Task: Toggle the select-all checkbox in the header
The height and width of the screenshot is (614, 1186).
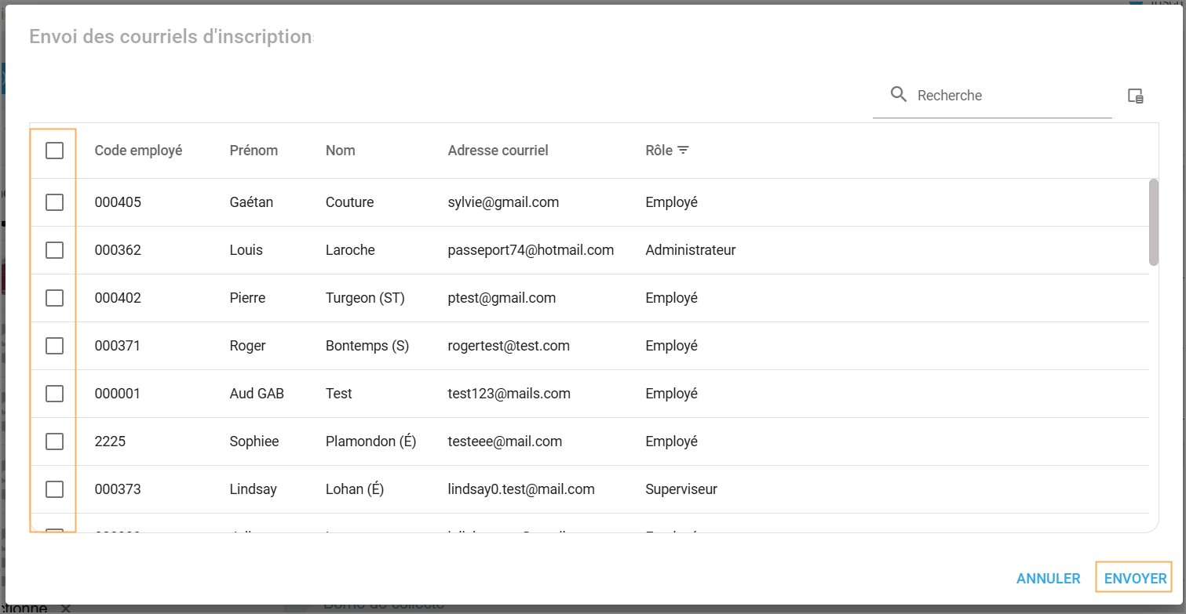Action: pos(54,151)
